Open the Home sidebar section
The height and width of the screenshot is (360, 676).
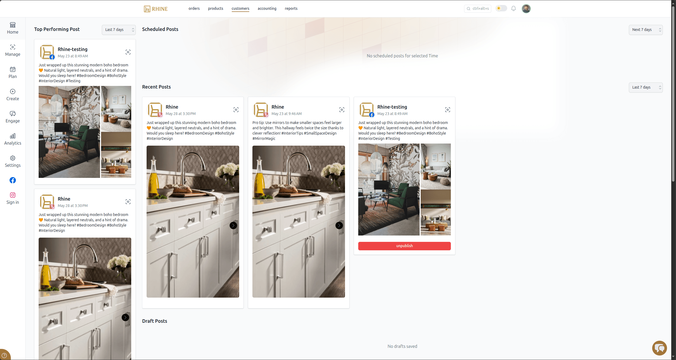[x=12, y=28]
